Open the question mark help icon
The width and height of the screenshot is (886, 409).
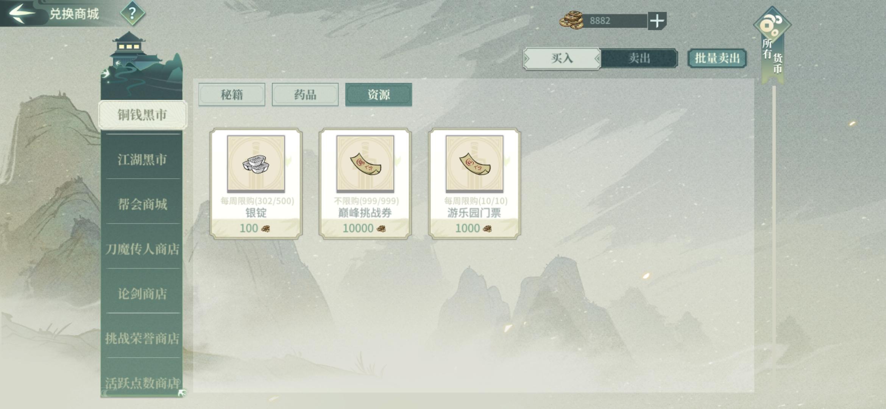[x=132, y=14]
